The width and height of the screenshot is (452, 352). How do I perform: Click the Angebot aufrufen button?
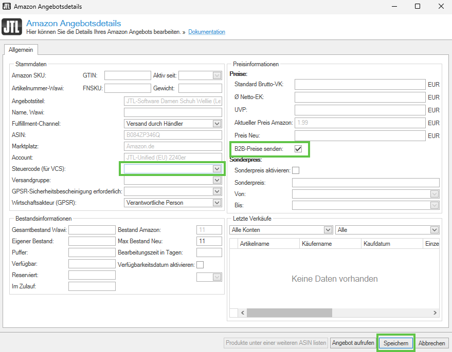coord(353,343)
